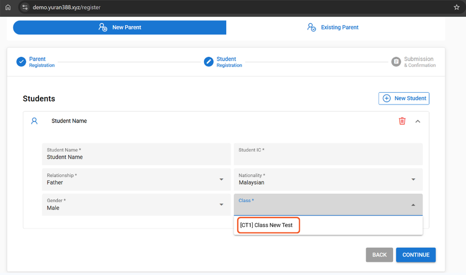Click the Parent Registration checkmark step icon
This screenshot has width=466, height=275.
(x=21, y=62)
